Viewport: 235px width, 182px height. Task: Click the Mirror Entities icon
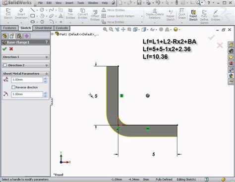(104, 10)
